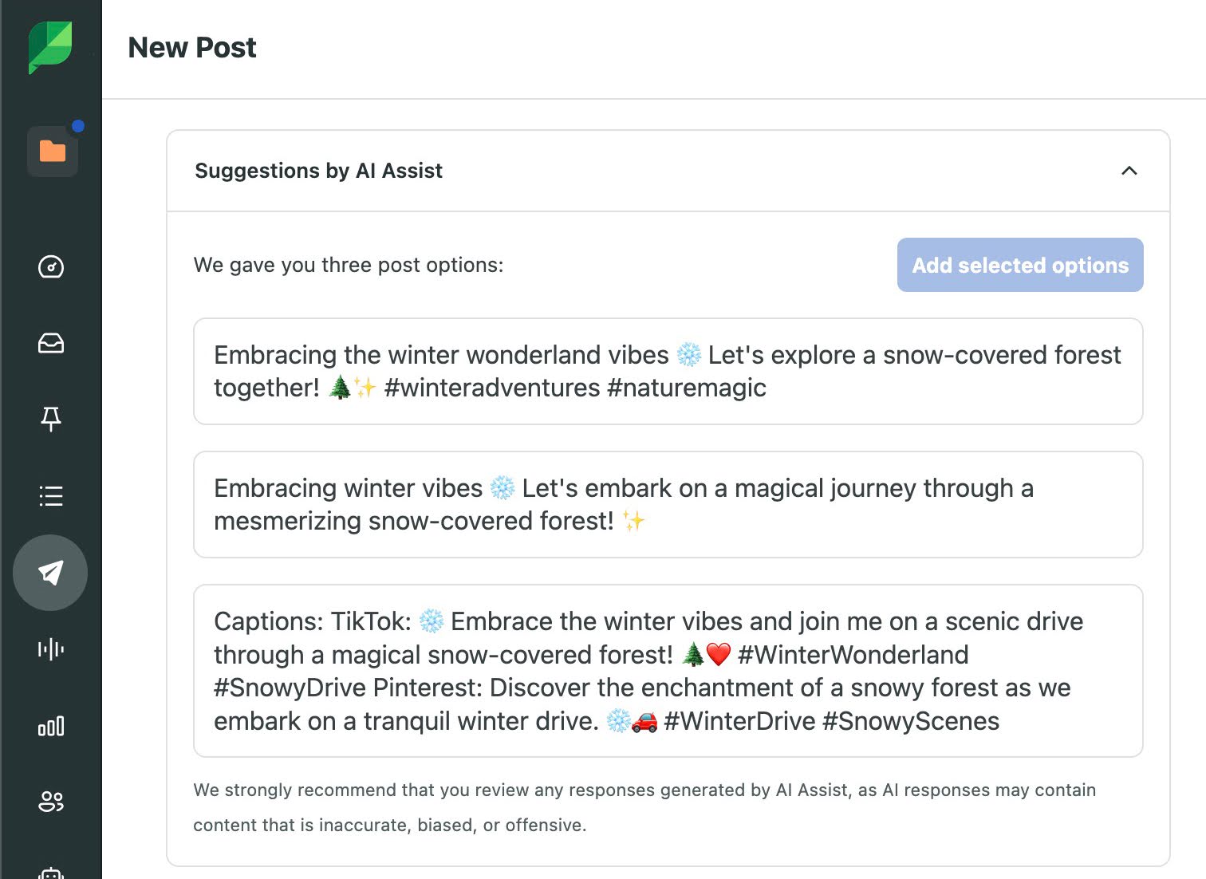This screenshot has width=1206, height=879.
Task: Select the Publishing paper plane icon
Action: point(50,572)
